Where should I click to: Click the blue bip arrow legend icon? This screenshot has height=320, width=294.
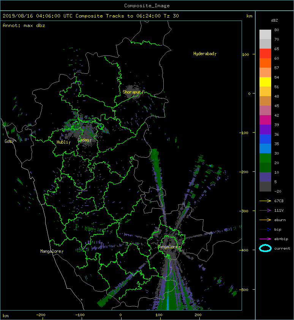tap(265, 230)
